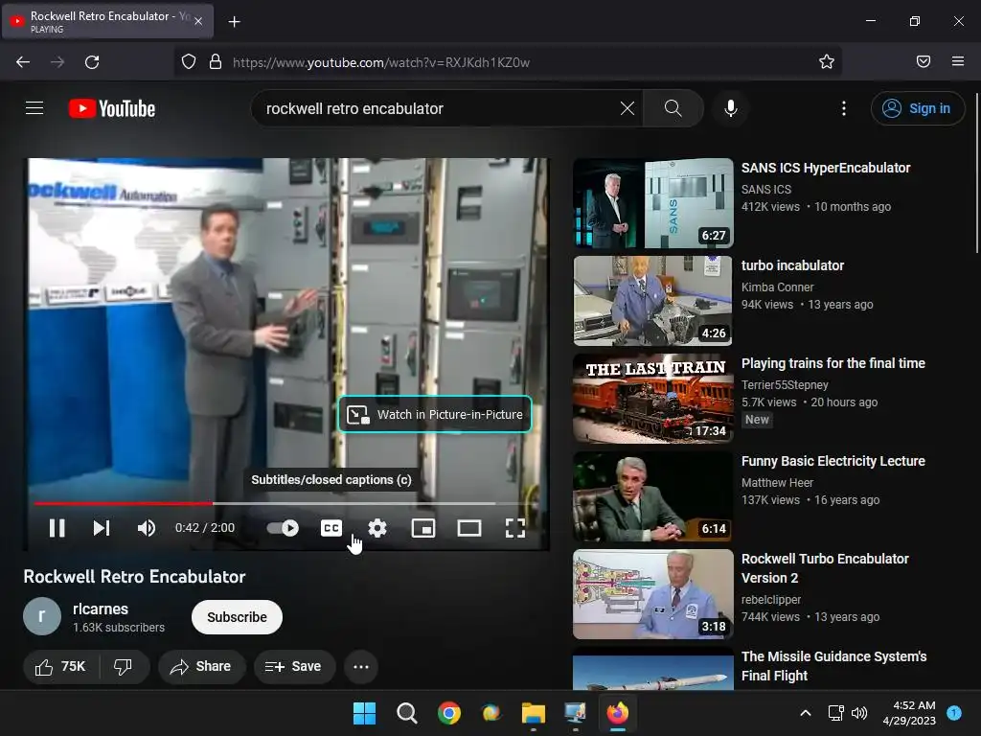Screen dimensions: 981x736
Task: Go back in browser history
Action: (x=23, y=62)
